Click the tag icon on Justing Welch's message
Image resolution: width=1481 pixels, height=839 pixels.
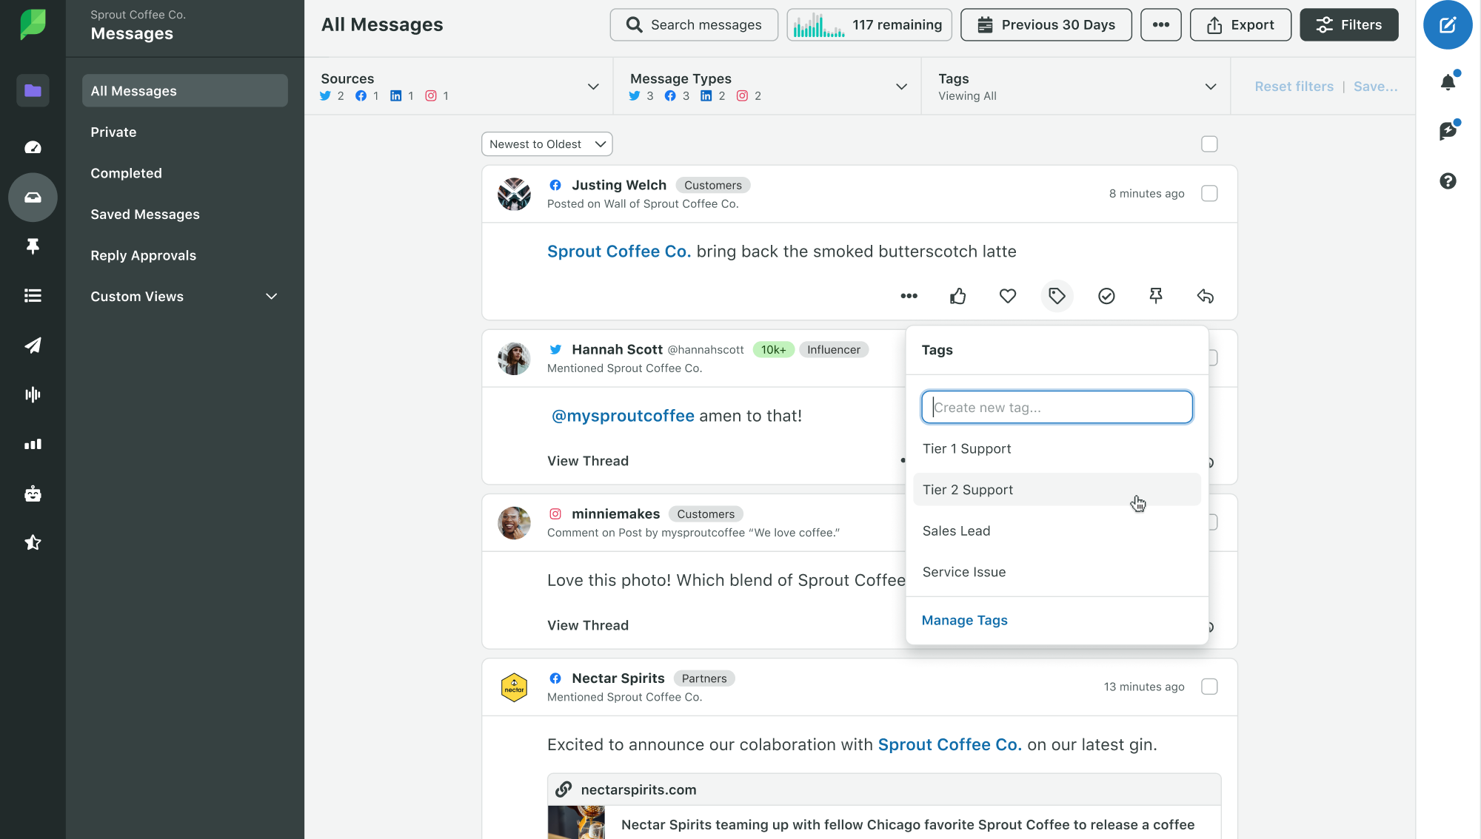[x=1057, y=296]
